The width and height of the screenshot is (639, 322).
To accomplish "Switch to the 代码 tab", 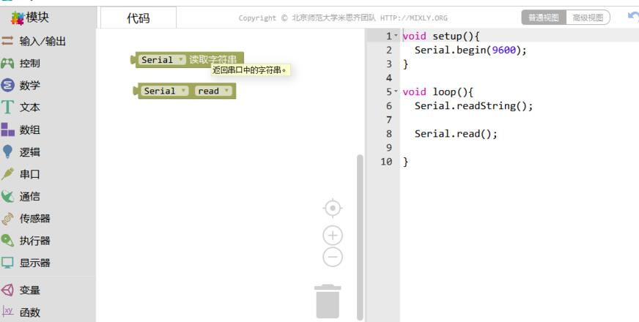I will pos(138,18).
